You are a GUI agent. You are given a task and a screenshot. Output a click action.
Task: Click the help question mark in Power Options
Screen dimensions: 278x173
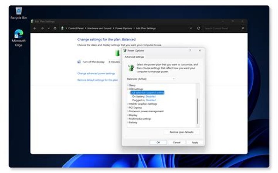click(x=190, y=50)
